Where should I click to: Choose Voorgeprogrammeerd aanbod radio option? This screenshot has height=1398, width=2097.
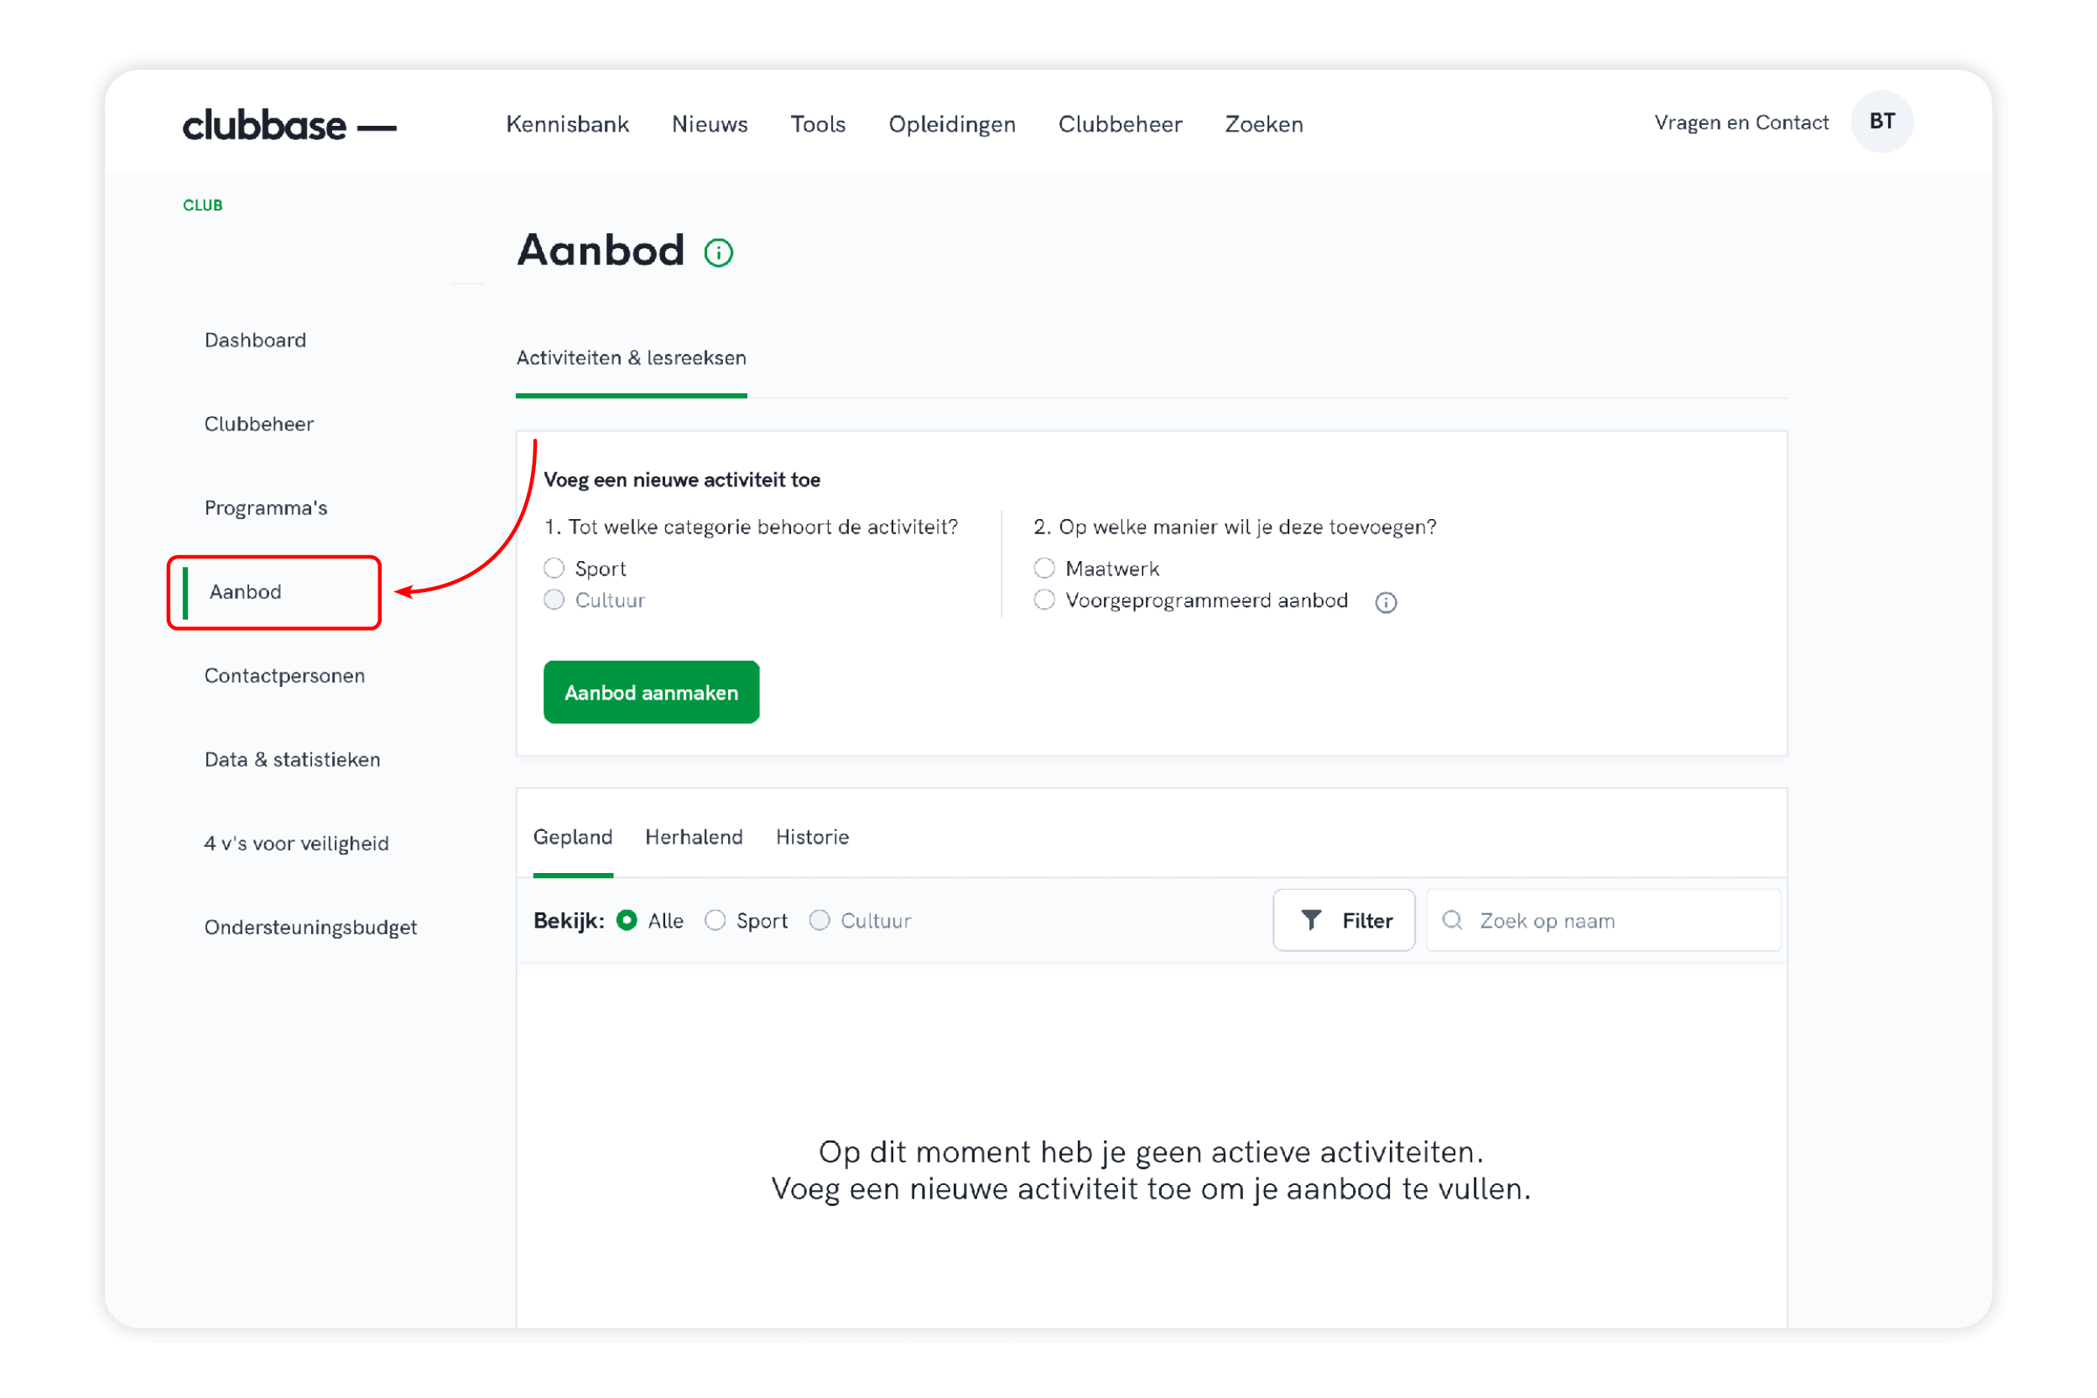point(1044,600)
